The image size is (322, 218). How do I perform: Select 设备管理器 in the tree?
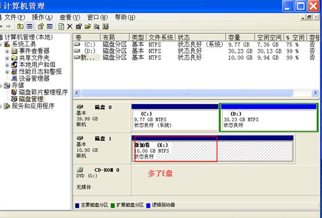tap(34, 78)
